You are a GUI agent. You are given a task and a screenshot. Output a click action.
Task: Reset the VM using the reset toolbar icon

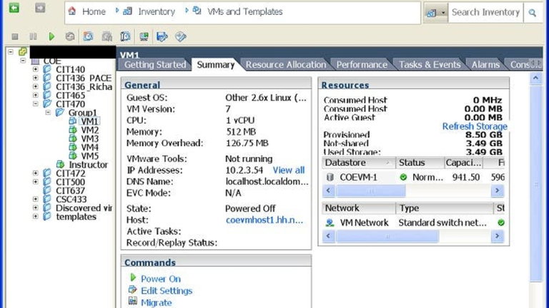pyautogui.click(x=70, y=36)
